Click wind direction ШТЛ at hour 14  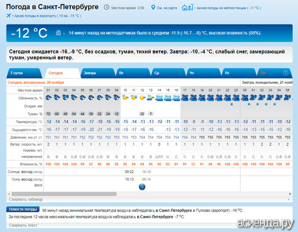[159, 157]
